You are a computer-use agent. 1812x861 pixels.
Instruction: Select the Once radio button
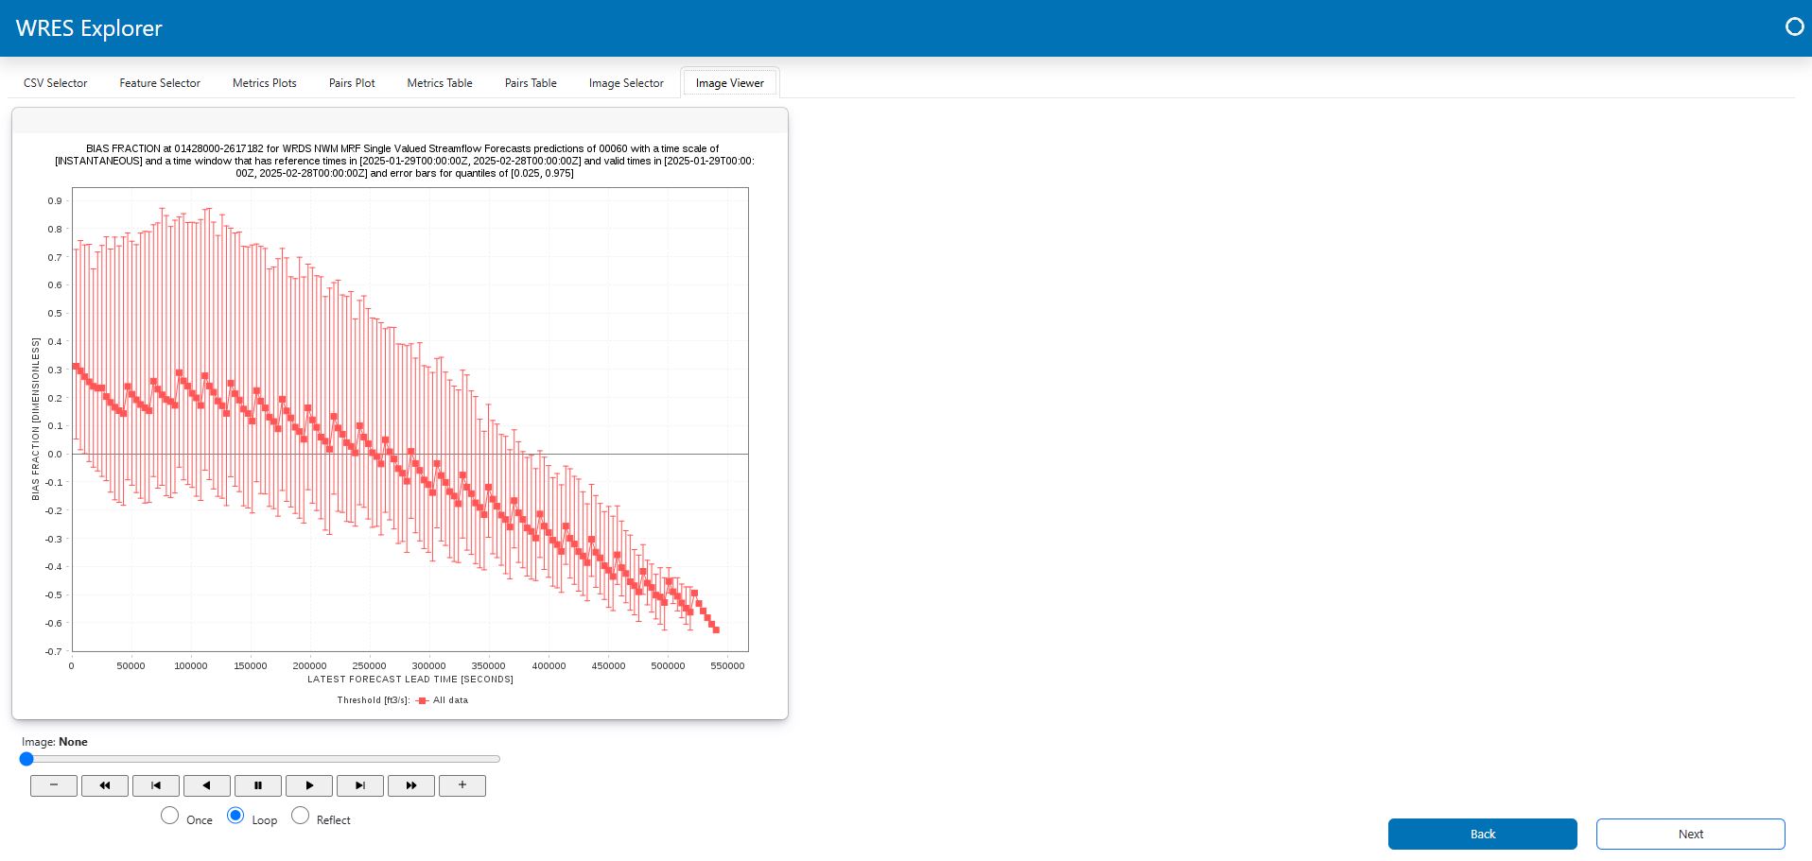[x=169, y=815]
